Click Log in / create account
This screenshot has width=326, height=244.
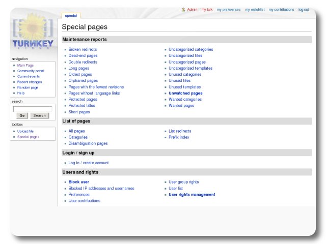click(x=89, y=163)
